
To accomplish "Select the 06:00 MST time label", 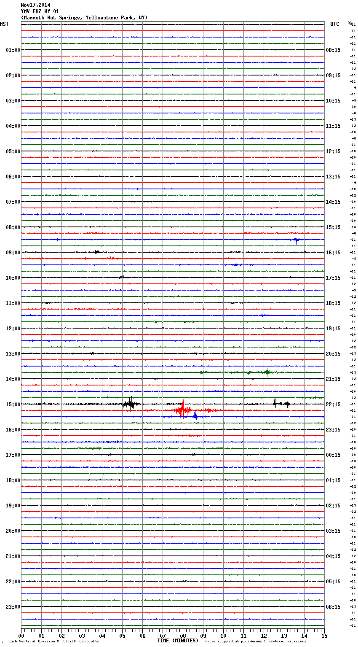I will pyautogui.click(x=13, y=177).
